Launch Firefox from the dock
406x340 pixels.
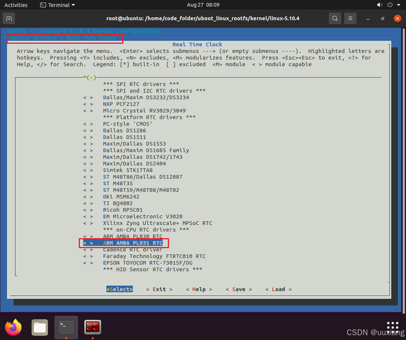13,327
